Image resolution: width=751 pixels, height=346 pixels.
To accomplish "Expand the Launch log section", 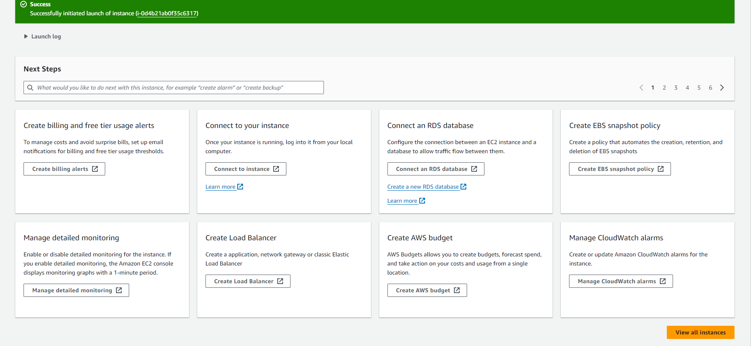I will [x=43, y=36].
